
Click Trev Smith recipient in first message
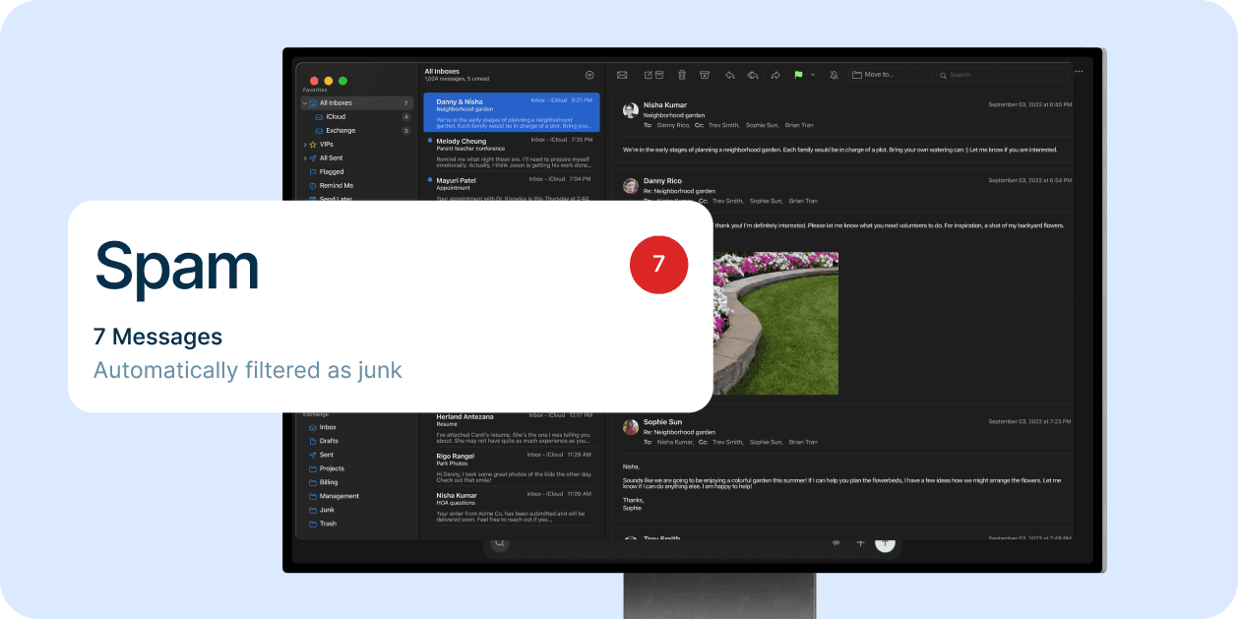723,125
